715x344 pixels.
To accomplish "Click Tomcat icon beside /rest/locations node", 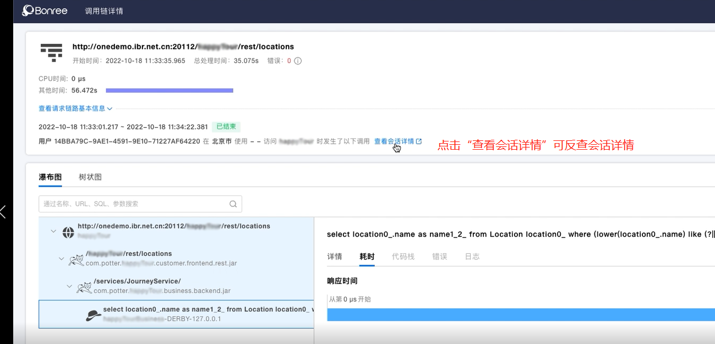I will (x=76, y=259).
